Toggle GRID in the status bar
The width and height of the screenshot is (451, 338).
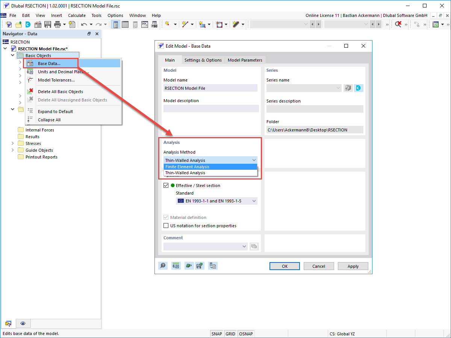coord(231,334)
